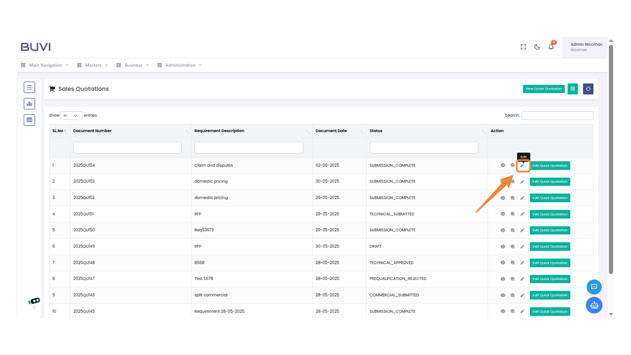Expand the Main Navigation dropdown

pos(45,65)
